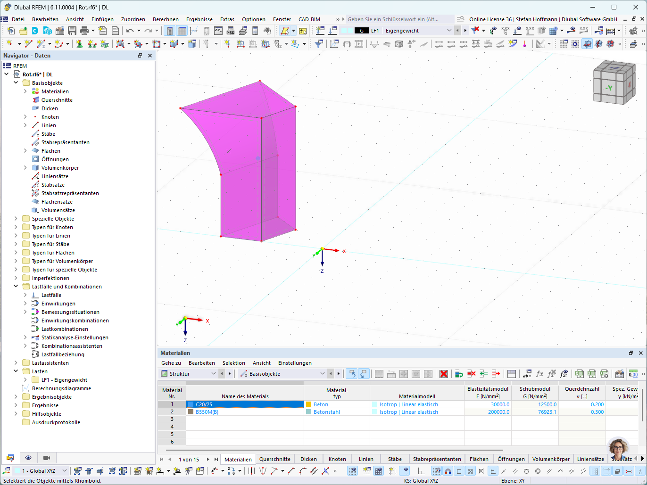This screenshot has height=485, width=647.
Task: Click the red X delete icon in Materialien toolbar
Action: tap(444, 374)
